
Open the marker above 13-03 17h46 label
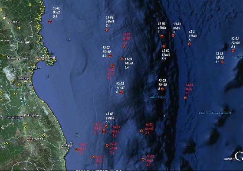[164, 46]
